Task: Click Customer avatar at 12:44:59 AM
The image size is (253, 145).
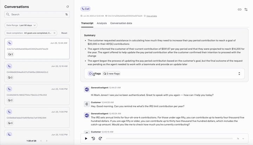Action: pos(87,104)
